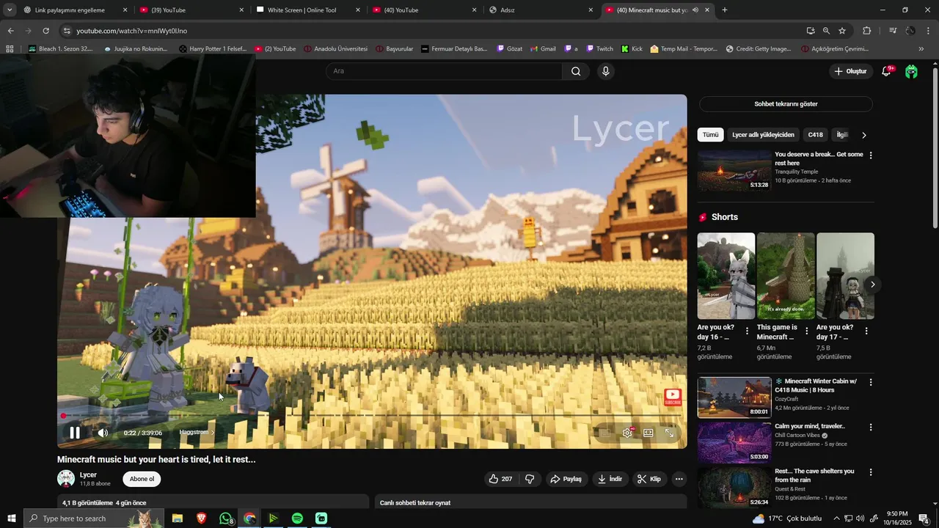Subscribe using the Abone ol button
Image resolution: width=939 pixels, height=528 pixels.
tap(142, 479)
